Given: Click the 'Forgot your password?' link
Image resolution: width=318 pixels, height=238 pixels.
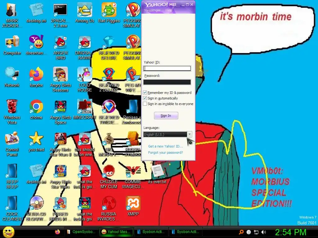Looking at the screenshot, I should (x=165, y=152).
